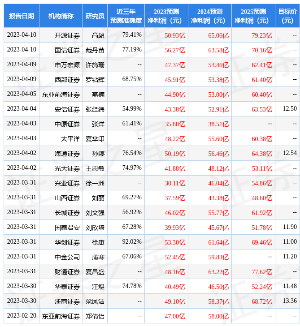Image resolution: width=300 pixels, height=327 pixels.
Task: Click the 2023-02-20 report date
Action: [22, 316]
